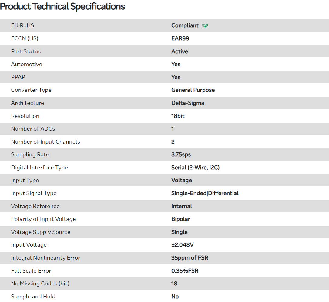This screenshot has width=329, height=302.
Task: Click the Serial (2-Wire, I2C) value
Action: 195,168
